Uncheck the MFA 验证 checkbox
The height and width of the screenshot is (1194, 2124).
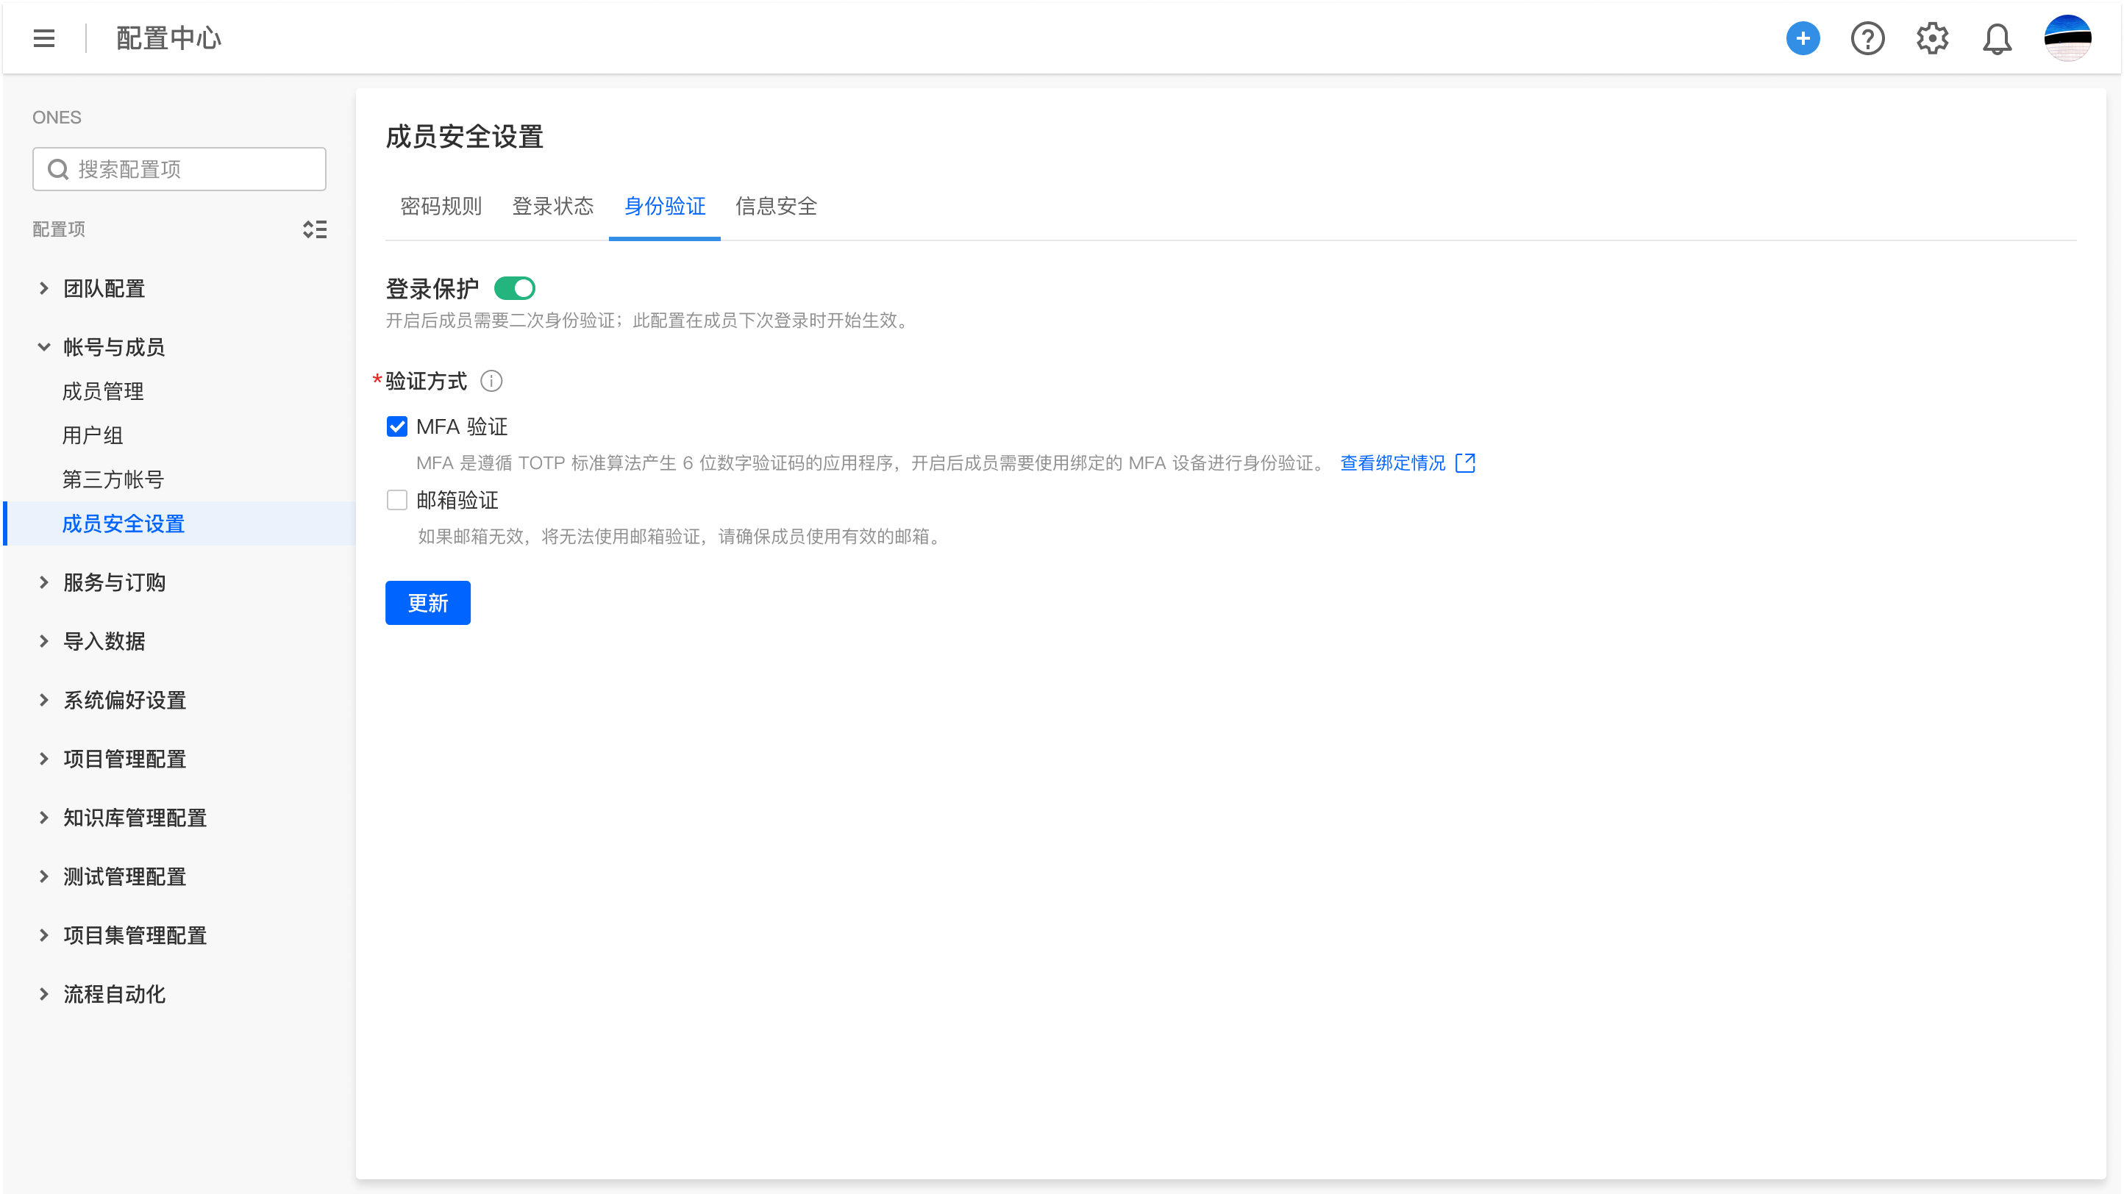click(x=396, y=427)
